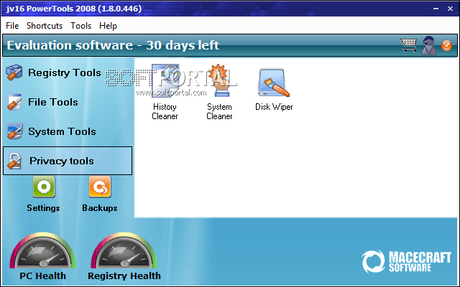Click the Registry Health label

[x=124, y=276]
